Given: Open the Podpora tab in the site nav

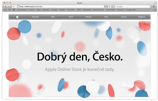Looking at the screenshot, I should click(x=142, y=17).
